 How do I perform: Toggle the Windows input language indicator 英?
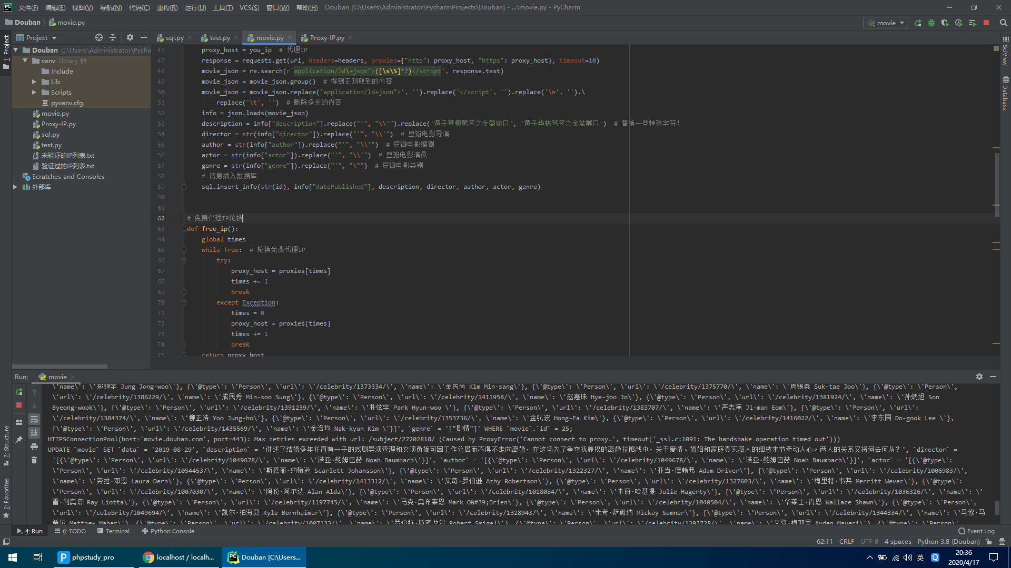coord(920,557)
